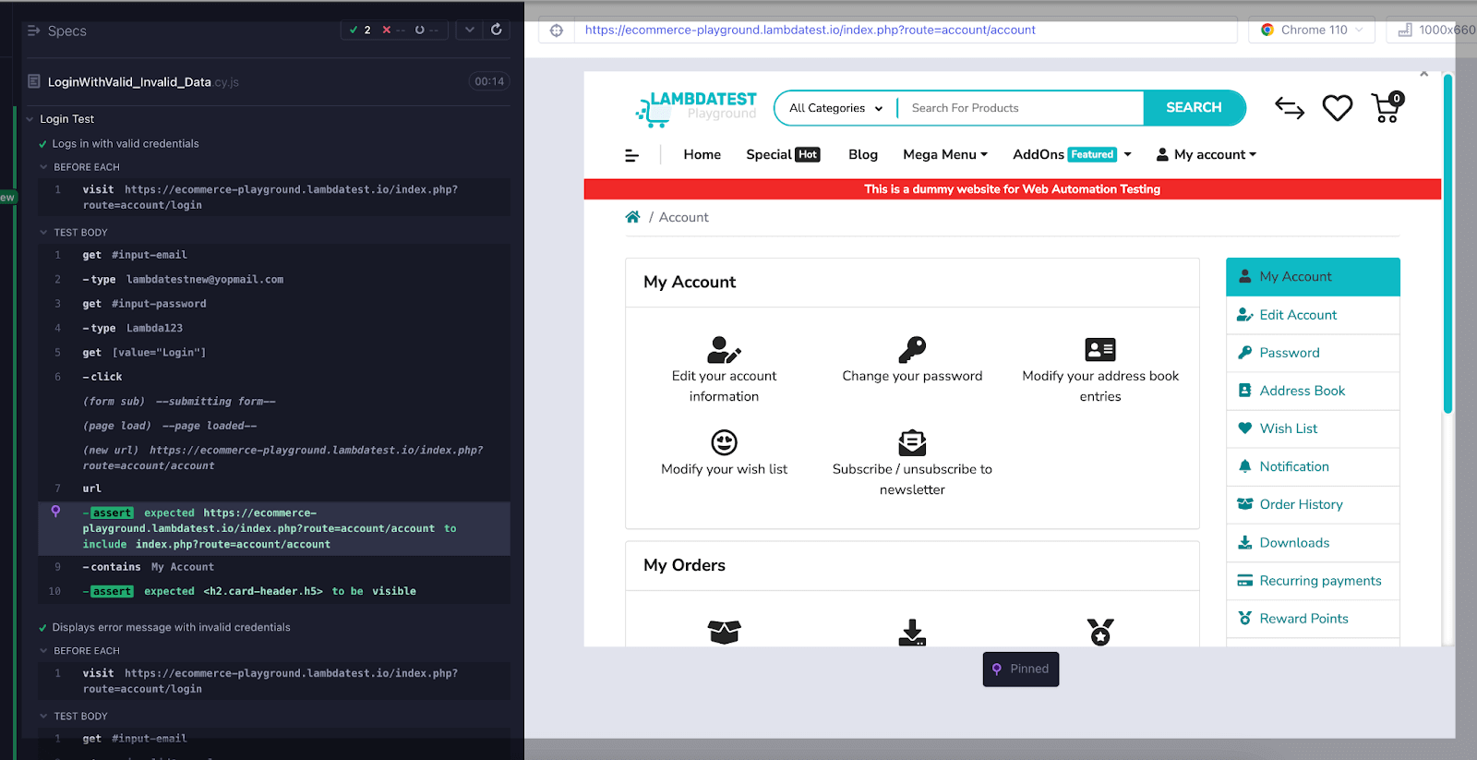The height and width of the screenshot is (760, 1477).
Task: Click the Search For Products field
Action: tap(1021, 108)
